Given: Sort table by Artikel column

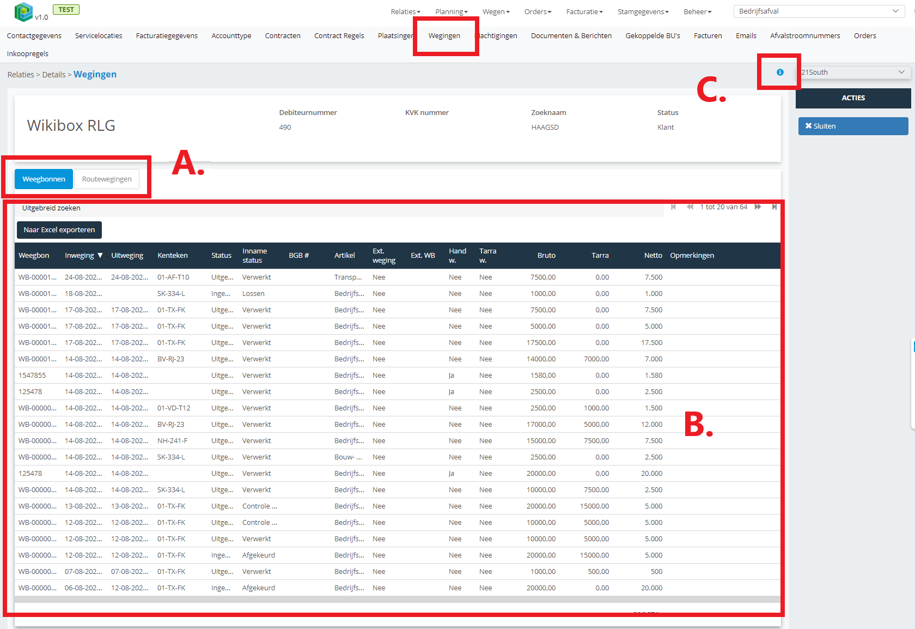Looking at the screenshot, I should pyautogui.click(x=345, y=255).
